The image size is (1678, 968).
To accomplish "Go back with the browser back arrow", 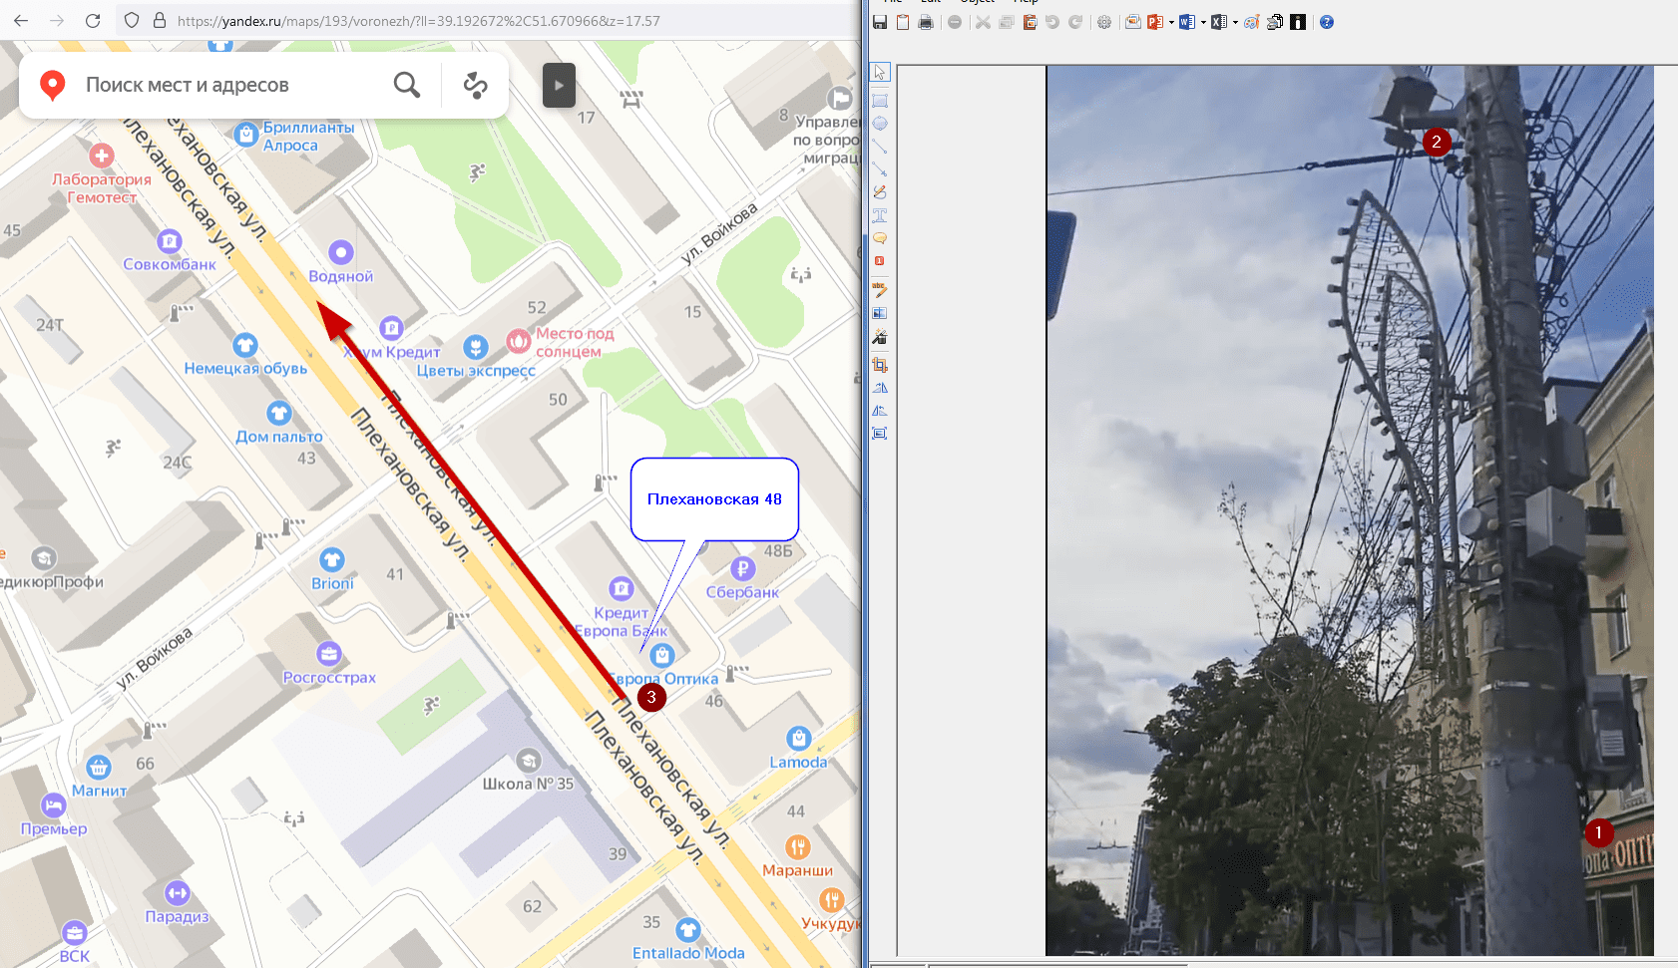I will (21, 20).
